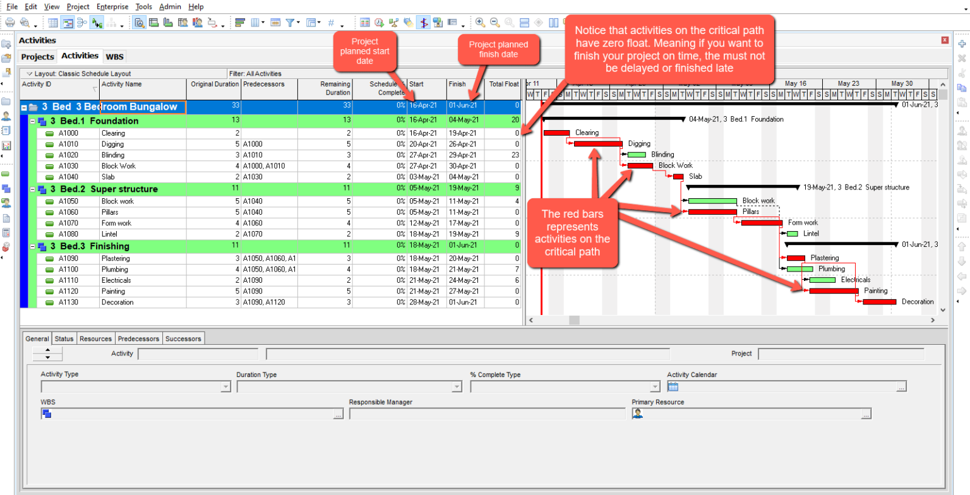970x495 pixels.
Task: Click the Schedule clock icon
Action: tap(379, 23)
